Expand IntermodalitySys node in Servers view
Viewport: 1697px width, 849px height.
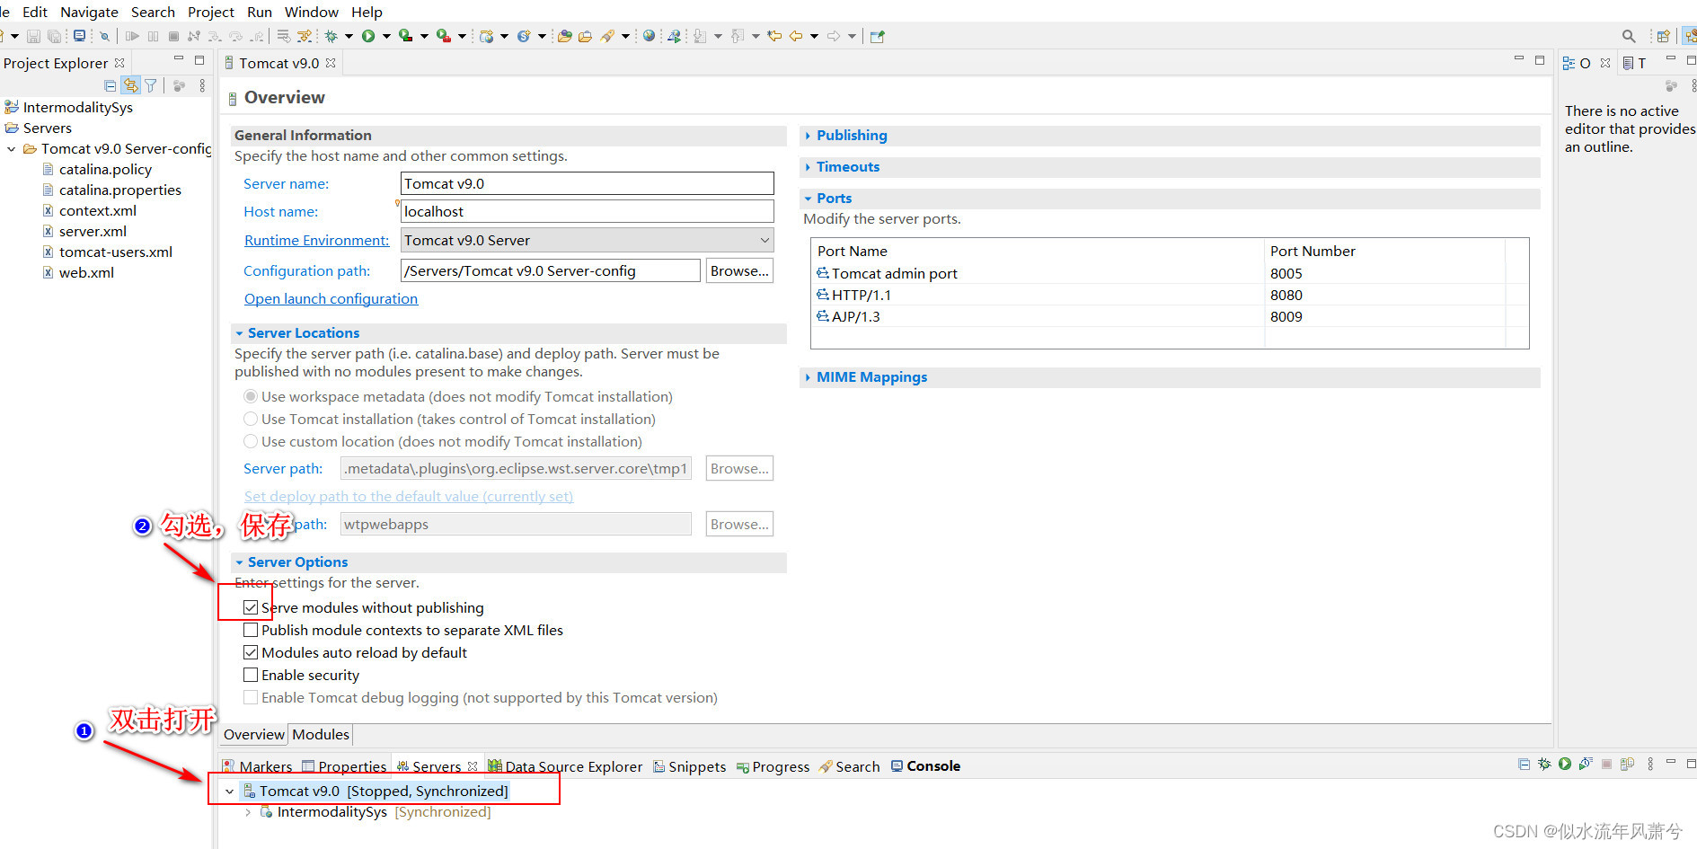pyautogui.click(x=248, y=812)
